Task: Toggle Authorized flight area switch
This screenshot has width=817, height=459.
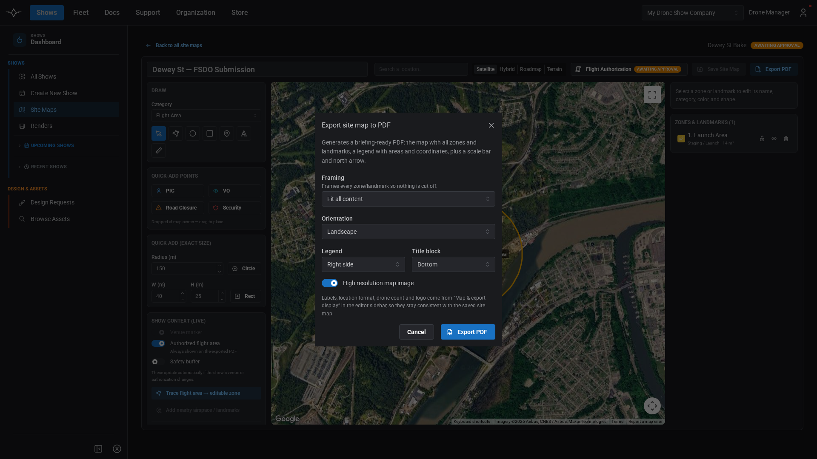Action: (158, 343)
